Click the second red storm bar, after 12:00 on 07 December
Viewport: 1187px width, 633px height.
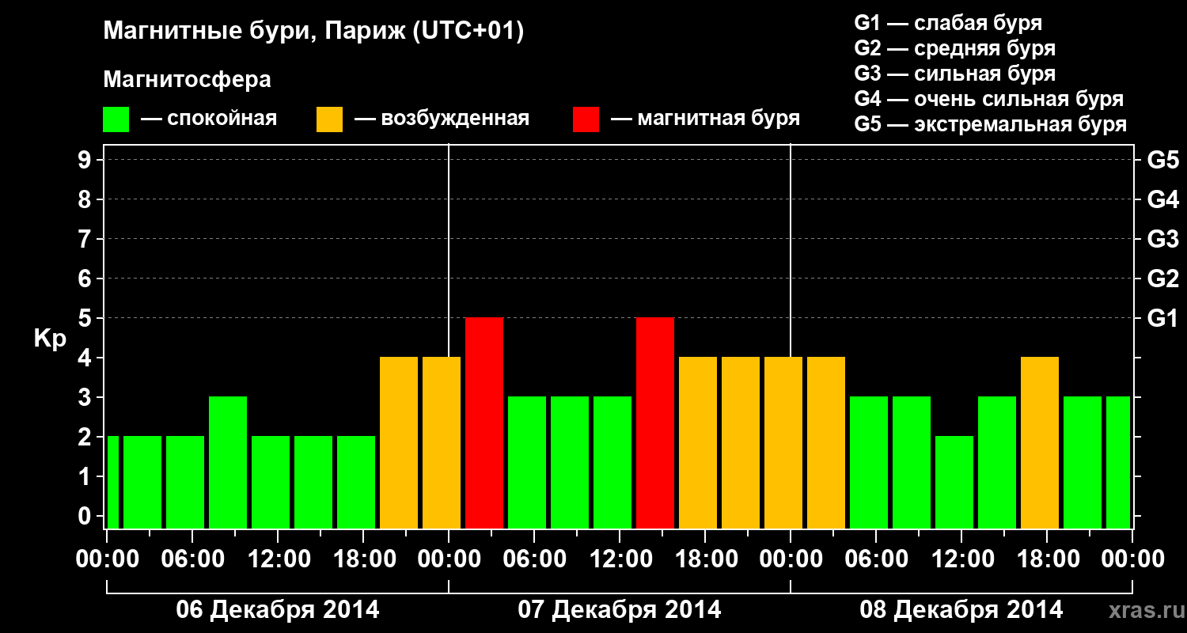[x=655, y=423]
